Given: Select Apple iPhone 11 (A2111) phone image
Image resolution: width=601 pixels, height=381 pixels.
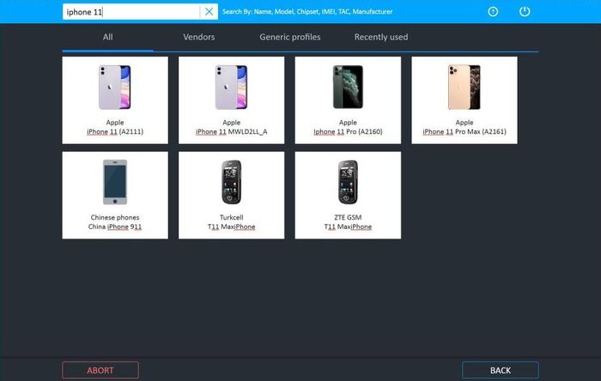Looking at the screenshot, I should (115, 88).
